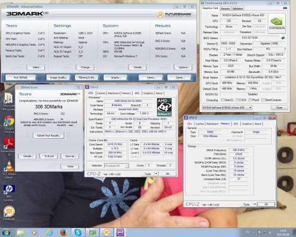
Task: Open the Microsoft Office desktop shortcut
Action: pyautogui.click(x=9, y=102)
